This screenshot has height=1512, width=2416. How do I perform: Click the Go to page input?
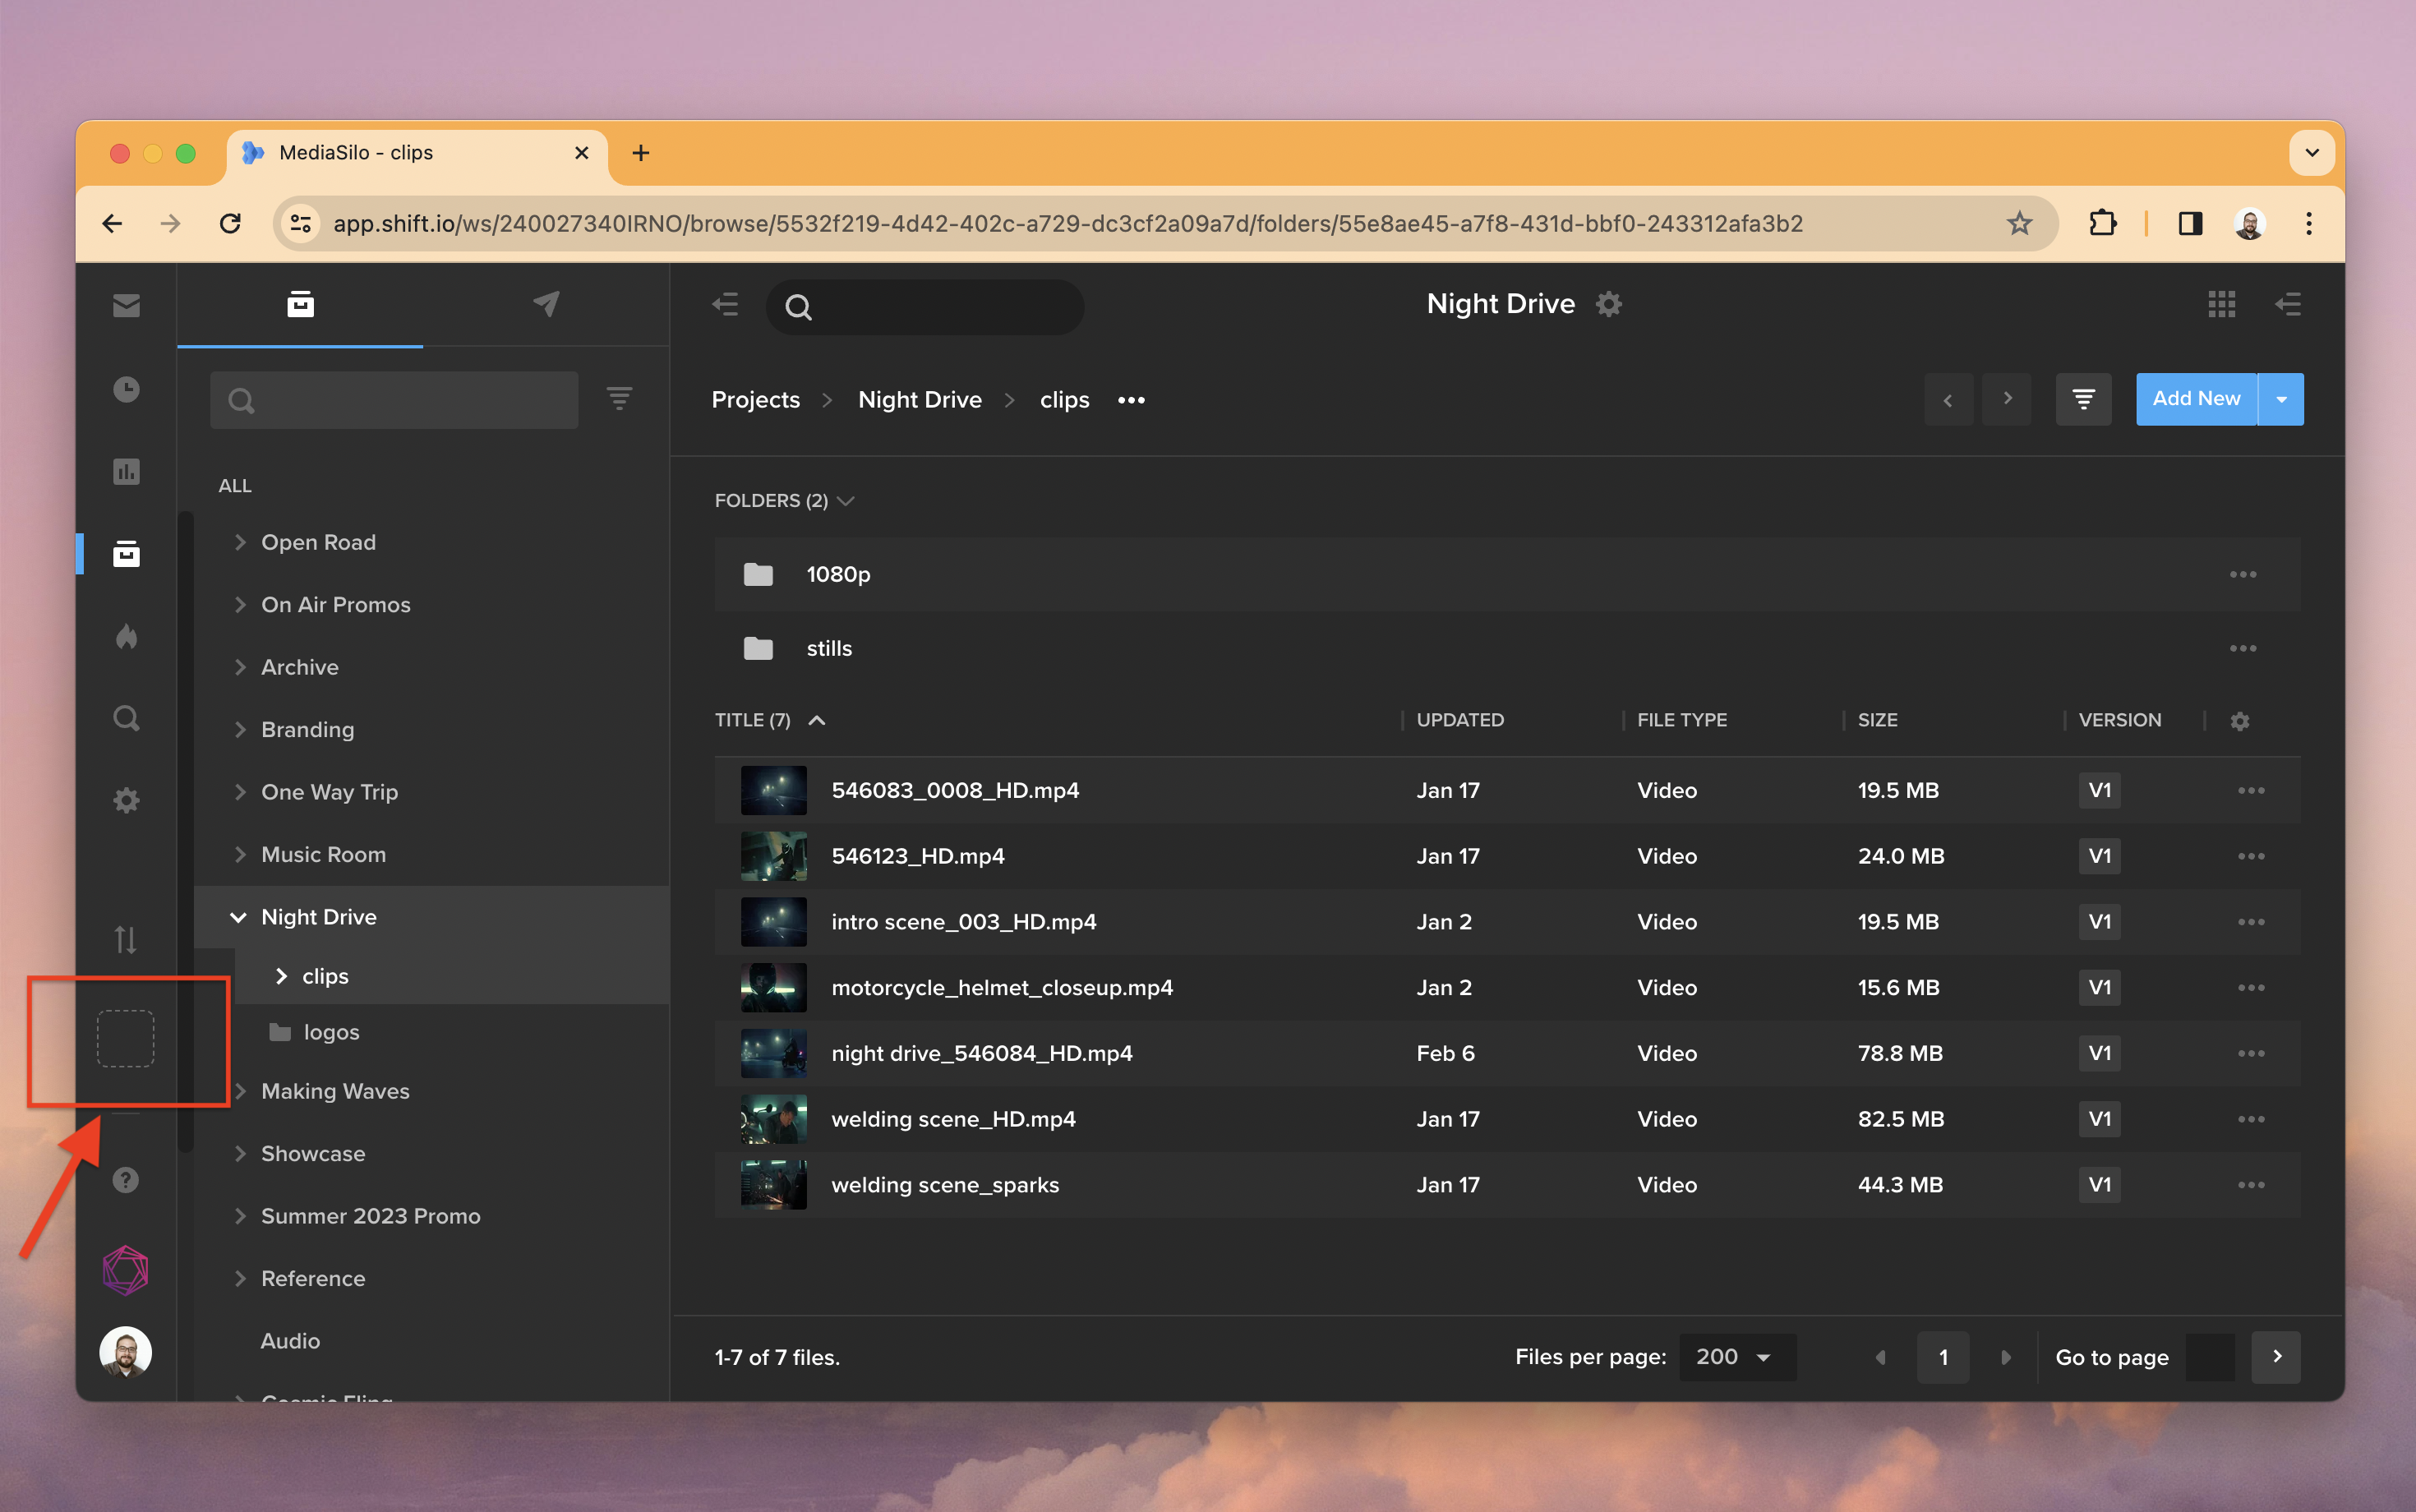[2210, 1357]
